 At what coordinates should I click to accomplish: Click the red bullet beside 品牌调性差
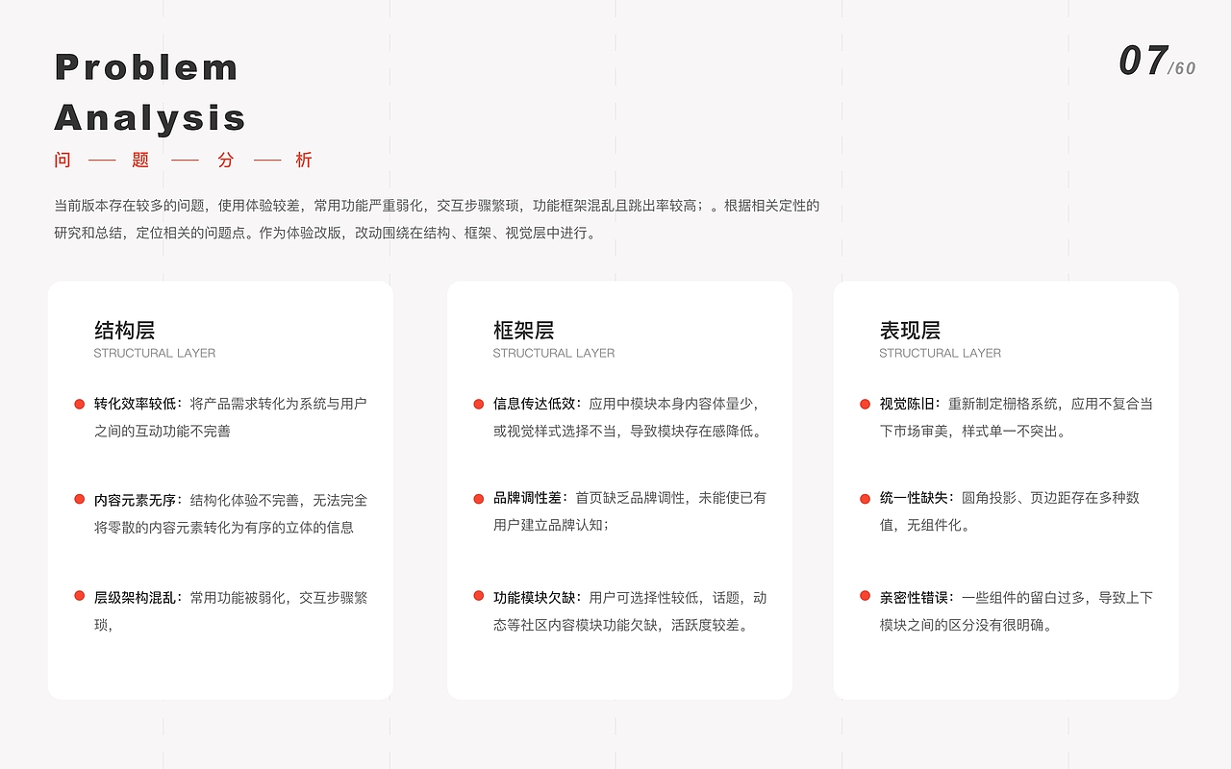point(478,498)
